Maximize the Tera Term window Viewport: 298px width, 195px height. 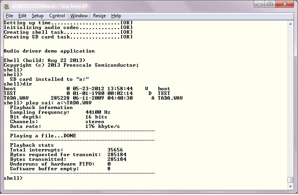point(270,4)
